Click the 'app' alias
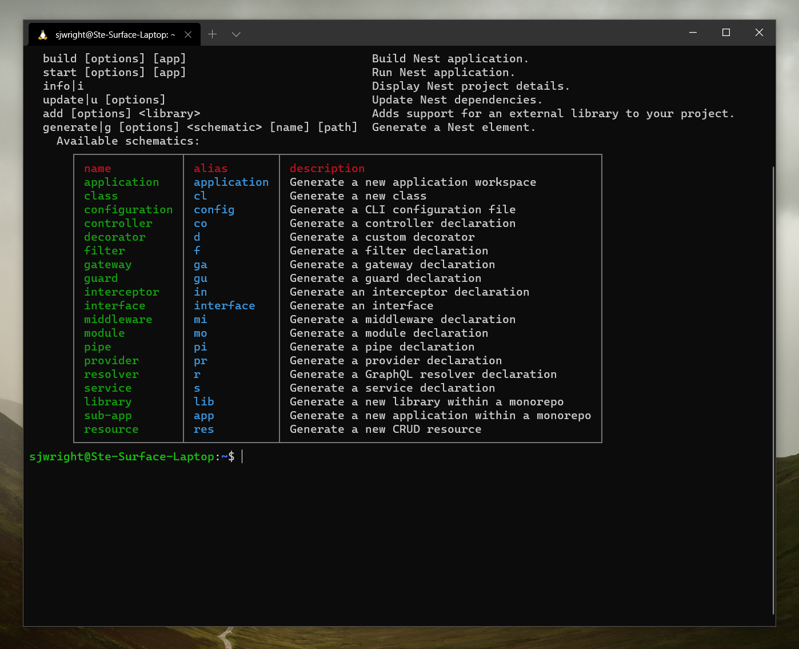This screenshot has height=649, width=799. [203, 416]
